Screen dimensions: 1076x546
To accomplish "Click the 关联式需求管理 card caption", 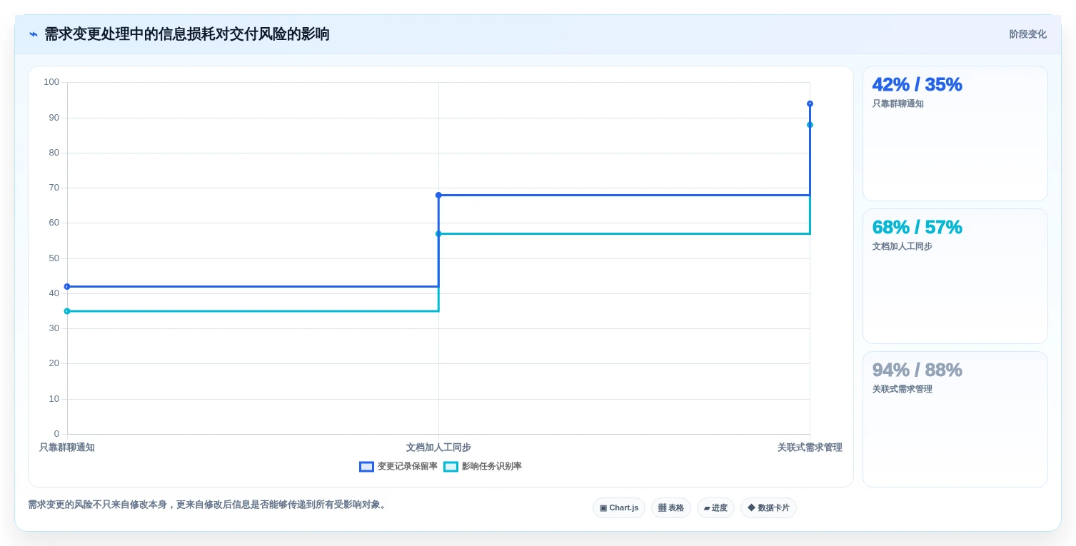I will (x=902, y=389).
